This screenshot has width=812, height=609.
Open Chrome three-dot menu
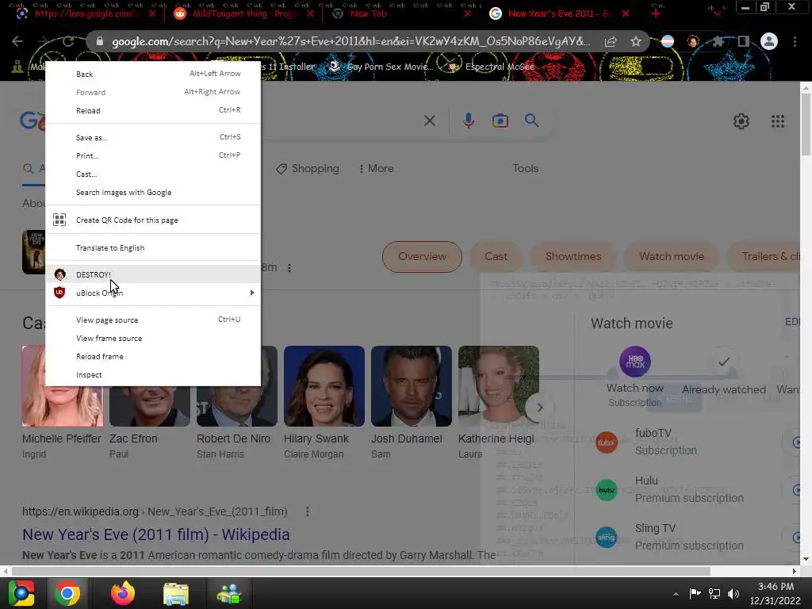click(x=795, y=41)
